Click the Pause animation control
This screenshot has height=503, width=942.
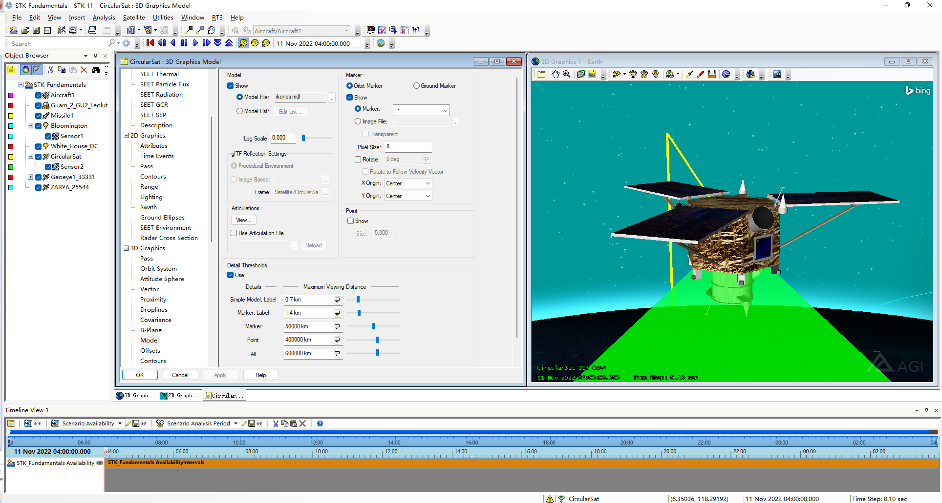click(184, 43)
